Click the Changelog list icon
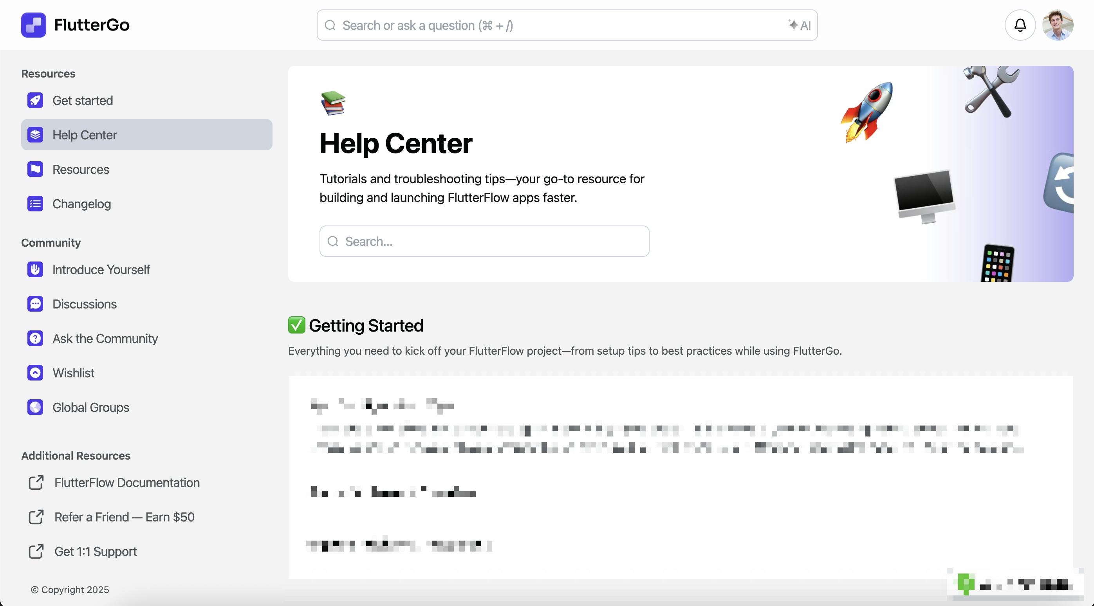1094x606 pixels. [x=35, y=204]
